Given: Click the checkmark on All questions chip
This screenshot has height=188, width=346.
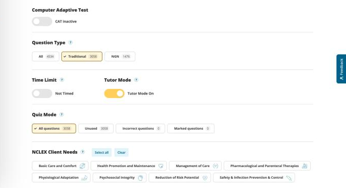Looking at the screenshot, I should (x=35, y=129).
